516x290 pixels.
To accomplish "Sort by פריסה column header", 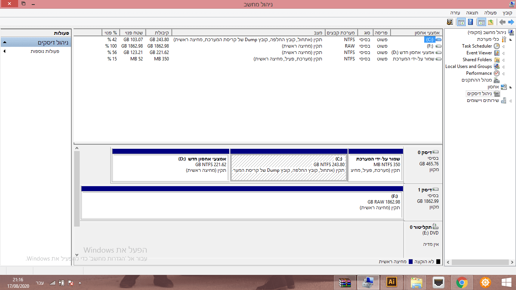I will tap(382, 32).
